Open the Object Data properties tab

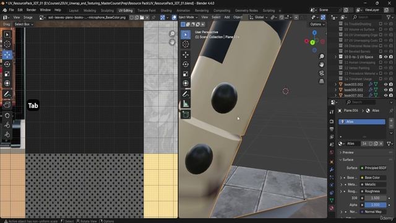point(332,200)
